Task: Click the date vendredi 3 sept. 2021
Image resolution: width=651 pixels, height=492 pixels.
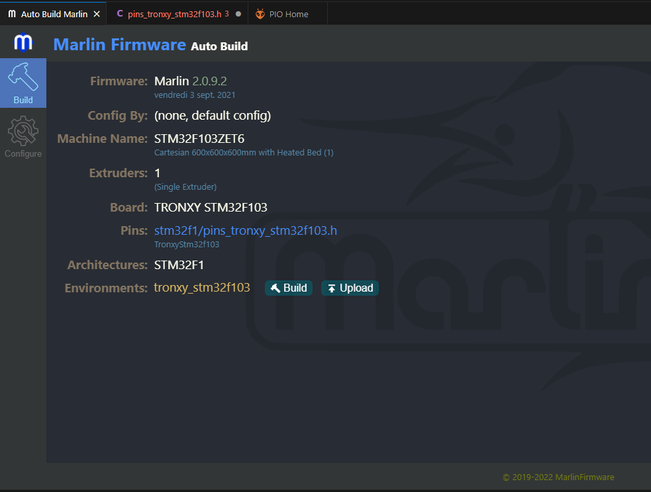Action: (x=195, y=95)
